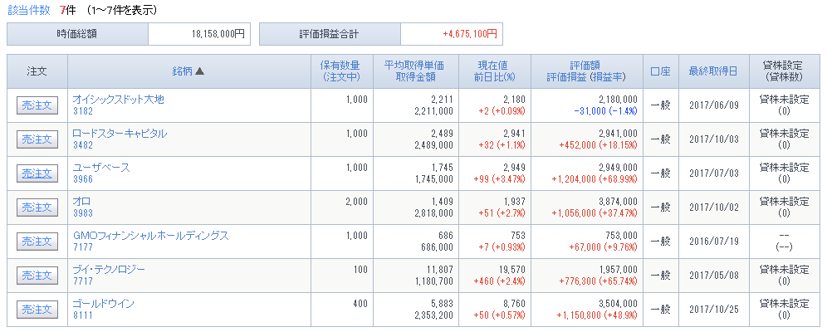The height and width of the screenshot is (332, 827).
Task: Open オイシックスドット大地 stock link
Action: [118, 100]
